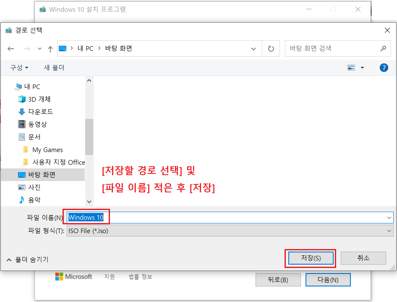This screenshot has height=302, width=397.
Task: Change view layout icon
Action: tap(351, 68)
